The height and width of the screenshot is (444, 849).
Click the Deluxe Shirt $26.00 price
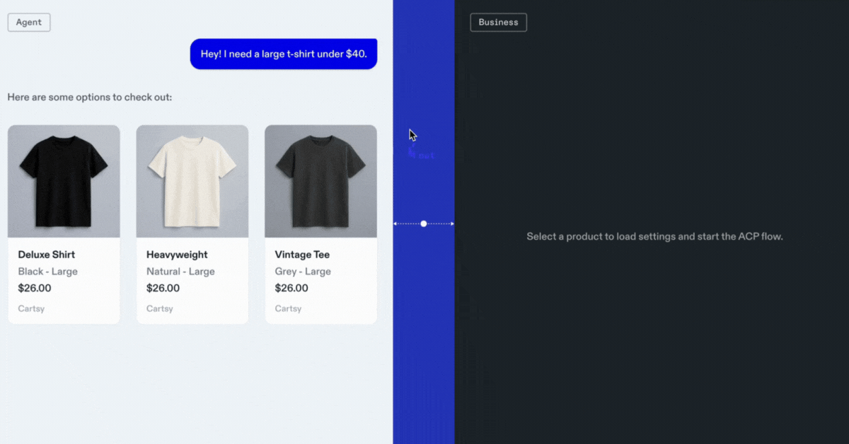coord(35,288)
